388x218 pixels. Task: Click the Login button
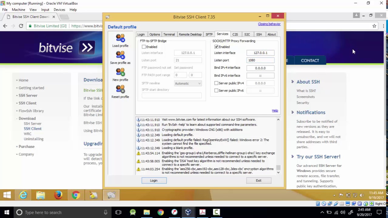(154, 180)
